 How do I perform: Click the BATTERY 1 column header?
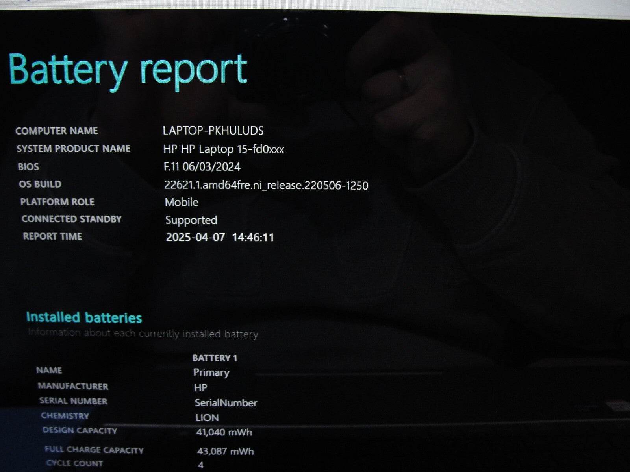click(215, 358)
